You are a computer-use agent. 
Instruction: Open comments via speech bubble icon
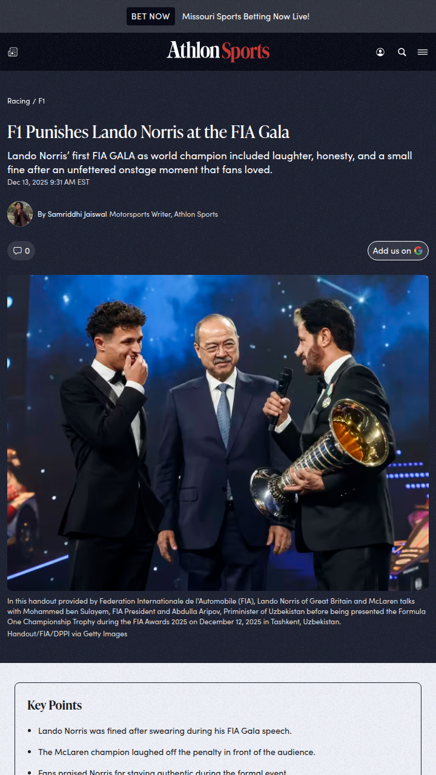coord(18,251)
